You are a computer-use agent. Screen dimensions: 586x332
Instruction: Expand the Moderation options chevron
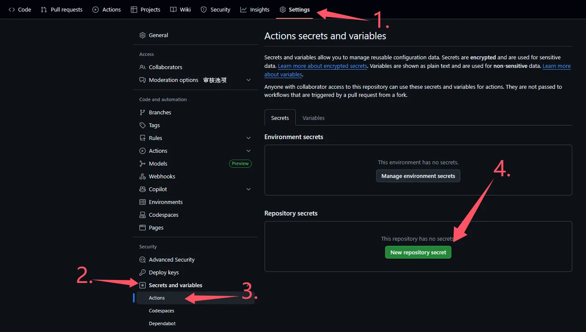pos(249,80)
